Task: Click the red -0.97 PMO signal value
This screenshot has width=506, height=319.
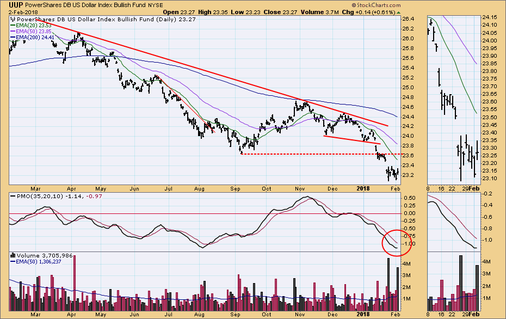Action: click(94, 196)
